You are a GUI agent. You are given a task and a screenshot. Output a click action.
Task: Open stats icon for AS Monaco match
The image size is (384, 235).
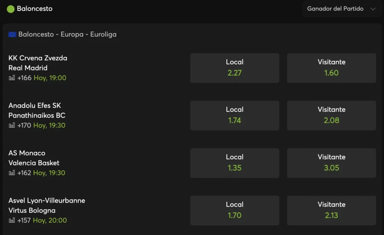click(x=12, y=173)
